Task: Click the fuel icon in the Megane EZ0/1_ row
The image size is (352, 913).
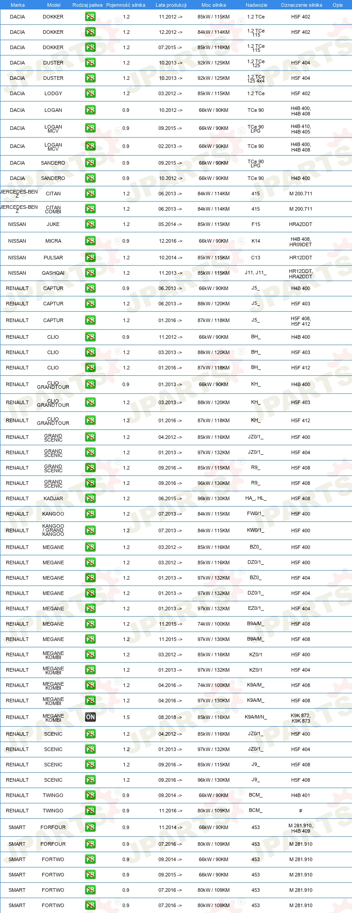Action: (x=90, y=609)
